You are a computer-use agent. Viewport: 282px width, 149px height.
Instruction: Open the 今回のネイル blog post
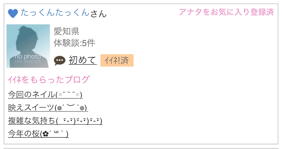tap(31, 94)
